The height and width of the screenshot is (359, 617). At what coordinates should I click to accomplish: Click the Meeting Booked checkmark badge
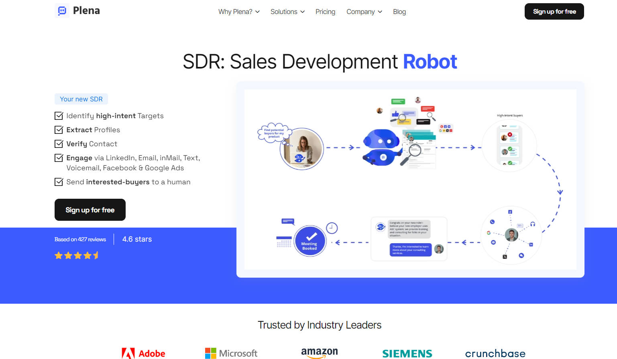point(310,240)
